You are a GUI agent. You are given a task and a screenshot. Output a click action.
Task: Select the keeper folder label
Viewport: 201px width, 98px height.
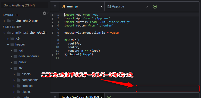click(x=20, y=44)
